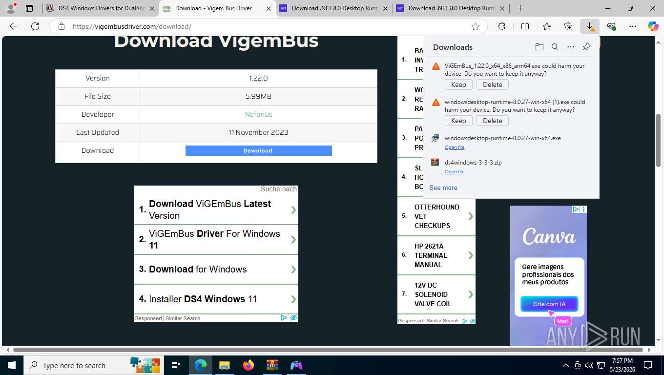Click the browser Back arrow
664x375 pixels.
pos(14,26)
